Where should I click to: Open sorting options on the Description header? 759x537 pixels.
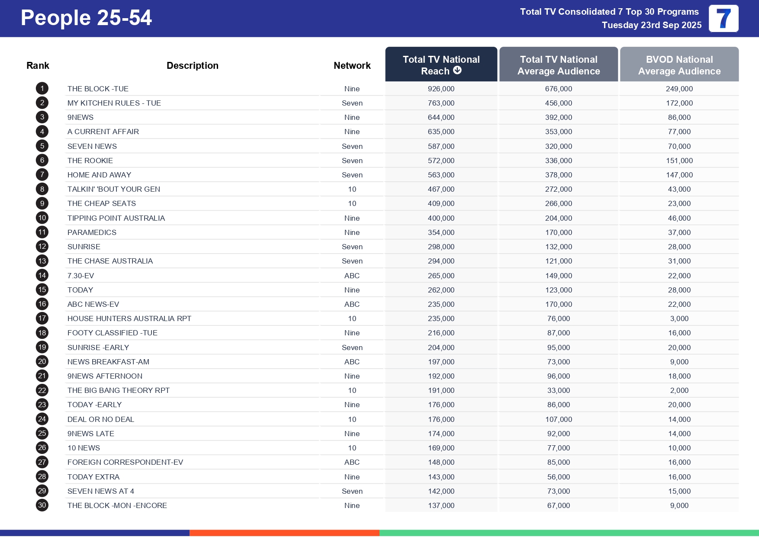pos(192,65)
